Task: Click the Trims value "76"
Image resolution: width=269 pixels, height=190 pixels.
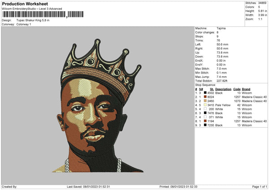Action: 218,40
